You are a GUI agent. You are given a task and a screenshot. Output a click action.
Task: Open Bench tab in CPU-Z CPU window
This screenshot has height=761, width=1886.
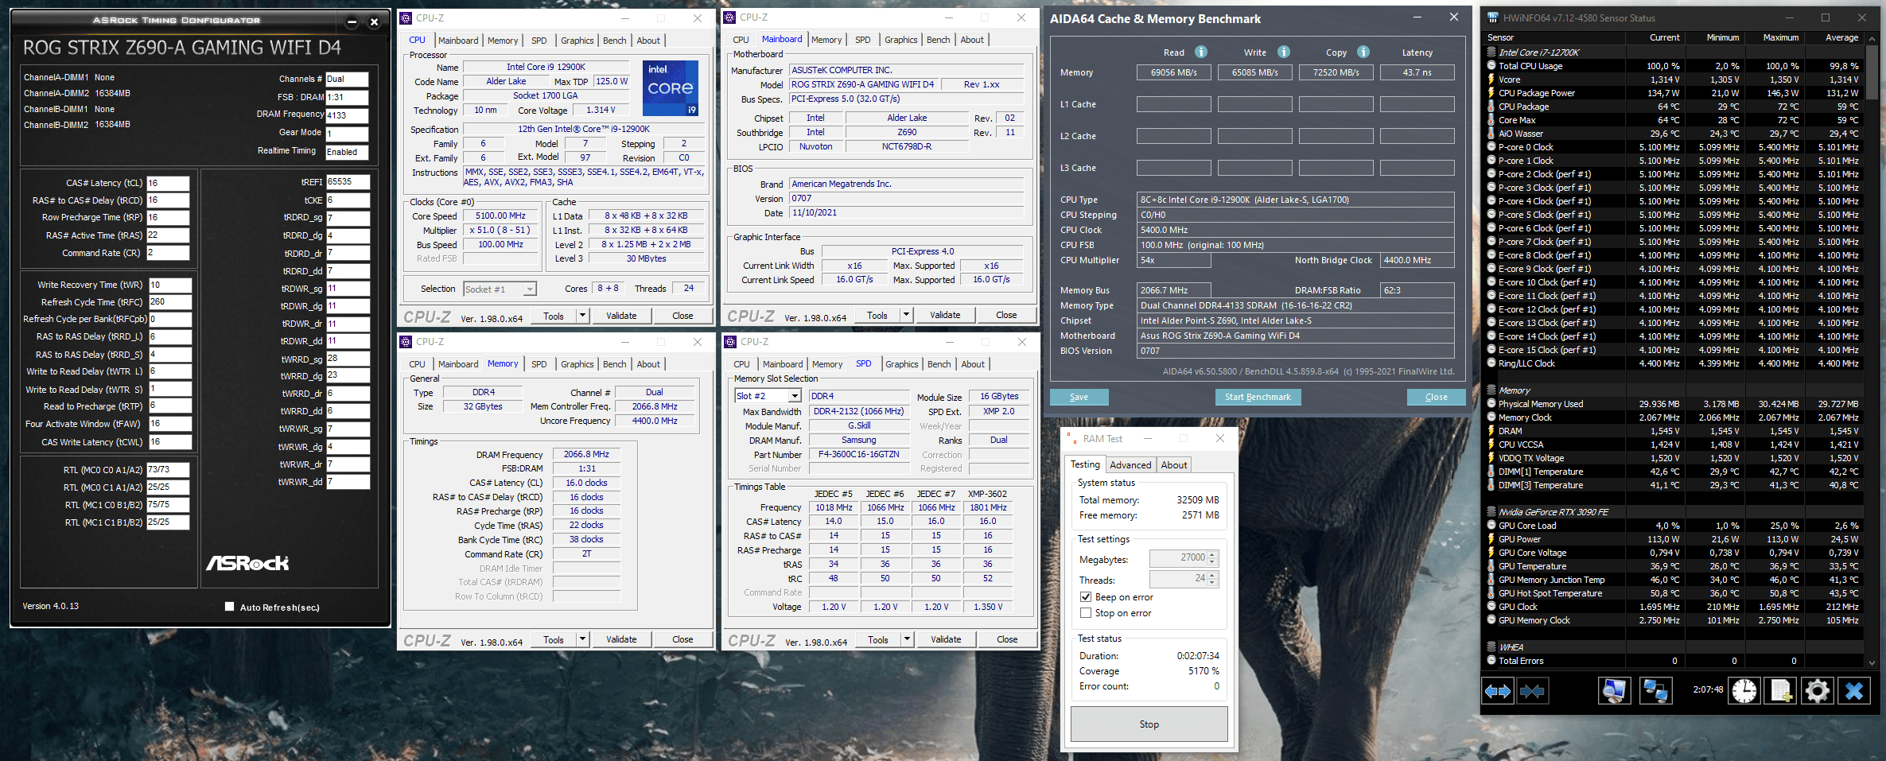614,41
